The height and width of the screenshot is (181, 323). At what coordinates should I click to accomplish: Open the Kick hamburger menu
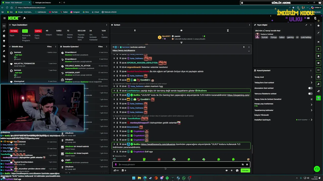[4, 18]
